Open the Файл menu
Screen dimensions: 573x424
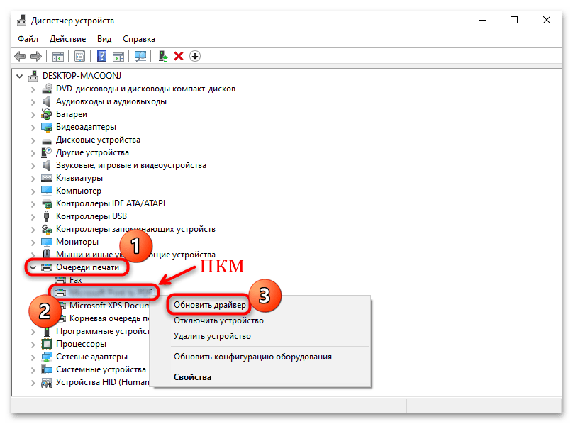point(27,39)
